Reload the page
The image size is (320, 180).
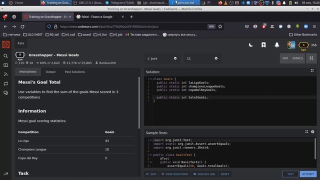pyautogui.click(x=22, y=26)
